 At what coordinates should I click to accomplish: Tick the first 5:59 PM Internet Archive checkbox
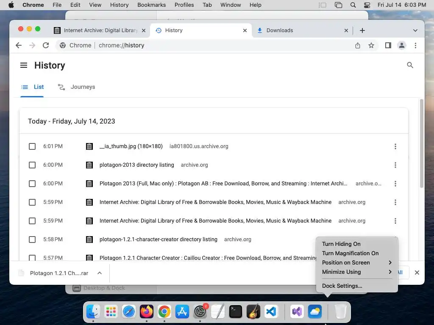click(x=32, y=202)
